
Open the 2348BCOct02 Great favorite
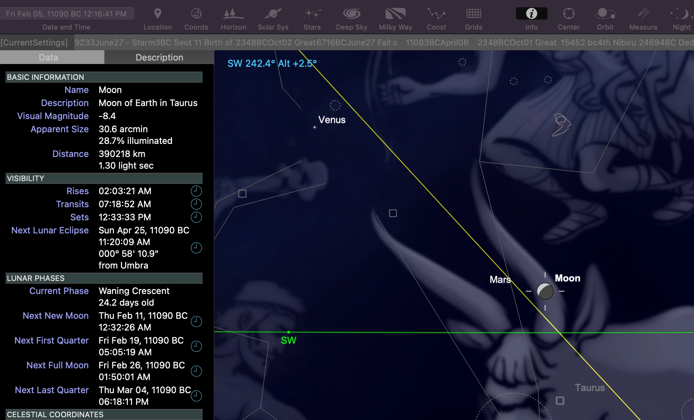[x=276, y=43]
